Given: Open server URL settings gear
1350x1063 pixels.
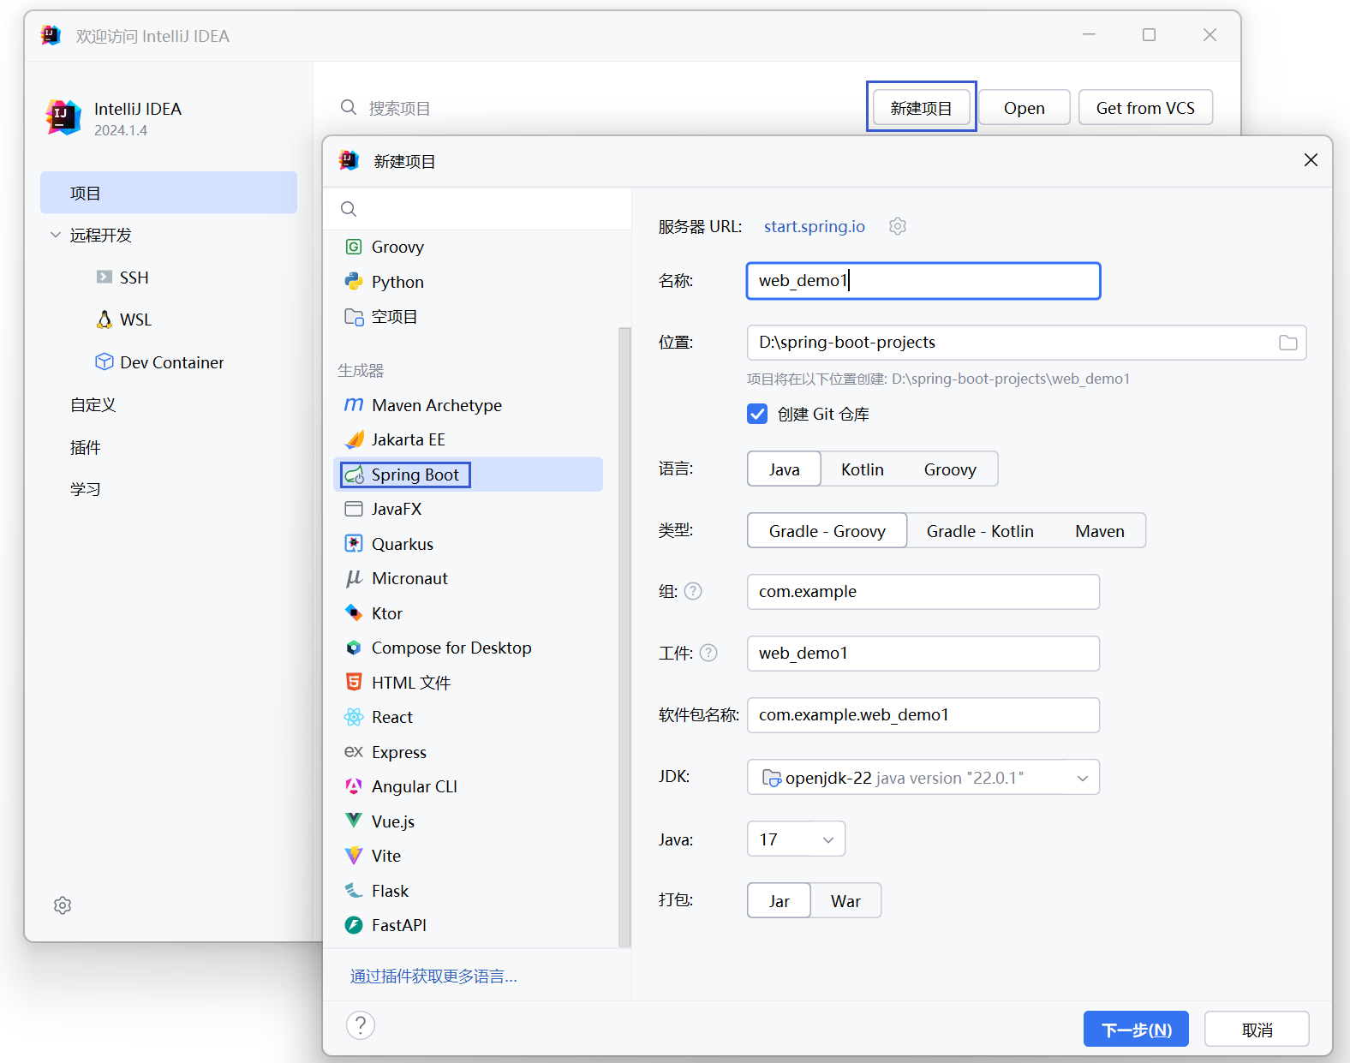Looking at the screenshot, I should [x=898, y=226].
